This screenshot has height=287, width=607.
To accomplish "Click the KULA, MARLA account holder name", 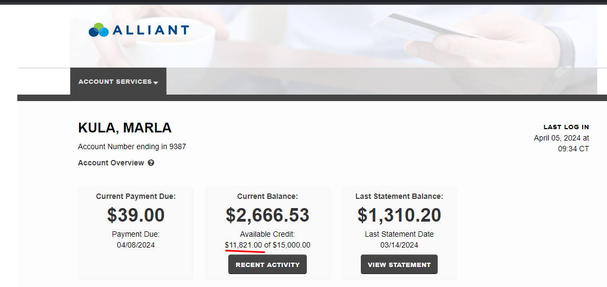I will 124,128.
